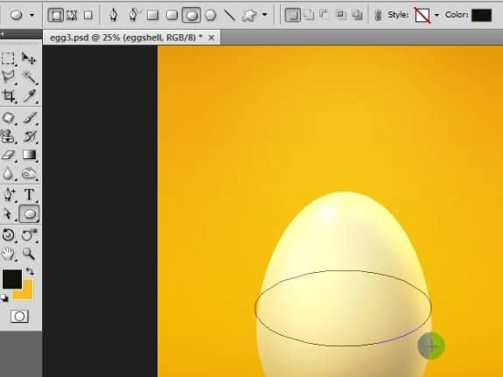
Task: Select the Hand tool
Action: click(x=8, y=254)
